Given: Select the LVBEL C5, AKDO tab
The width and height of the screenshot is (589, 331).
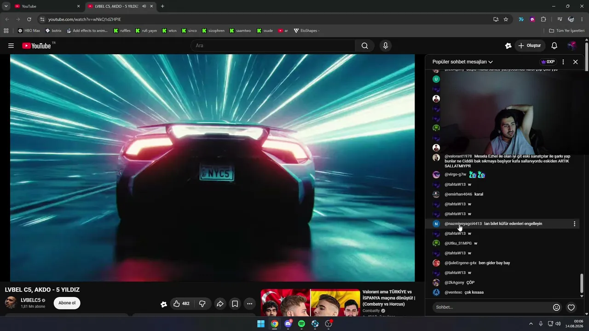Looking at the screenshot, I should click(x=121, y=6).
